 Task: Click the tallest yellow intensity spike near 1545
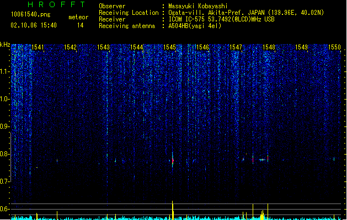173,210
